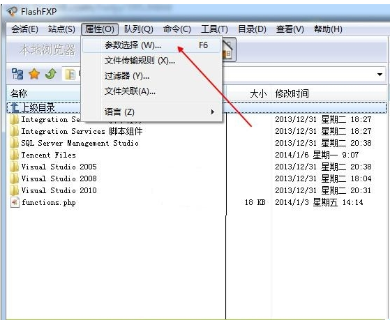Screen dimensions: 390x320
Task: Click the 2014/1/6 星期一 9:07 date cell
Action: click(317, 155)
